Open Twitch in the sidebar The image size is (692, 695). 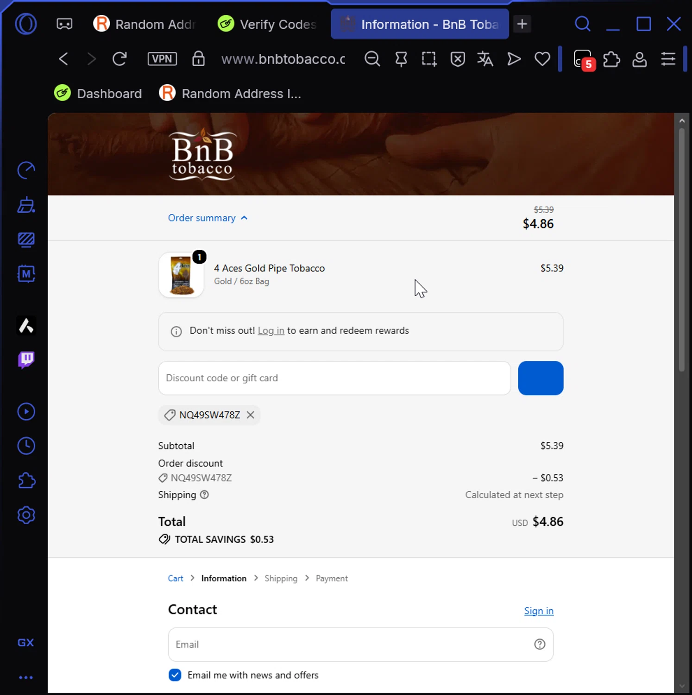tap(26, 360)
